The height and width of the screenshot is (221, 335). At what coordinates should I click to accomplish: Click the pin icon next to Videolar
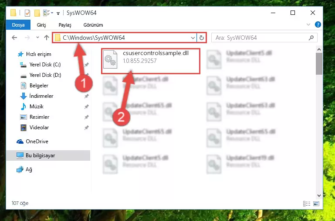pos(87,128)
